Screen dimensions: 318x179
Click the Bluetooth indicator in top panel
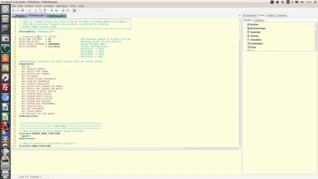[x=292, y=2]
